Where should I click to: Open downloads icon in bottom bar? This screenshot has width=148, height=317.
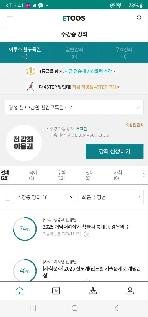click(93, 291)
